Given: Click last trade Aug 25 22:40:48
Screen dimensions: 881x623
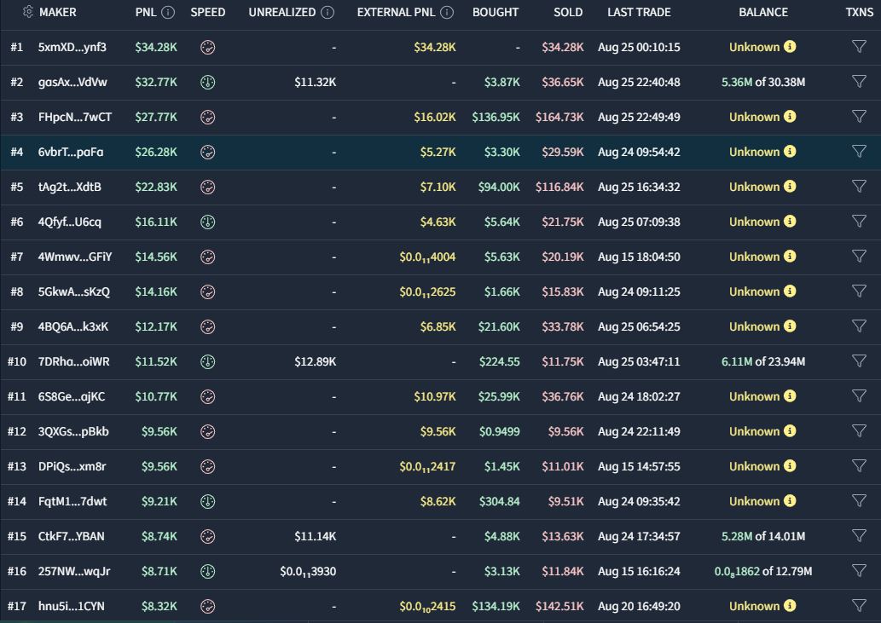Looking at the screenshot, I should [x=639, y=82].
